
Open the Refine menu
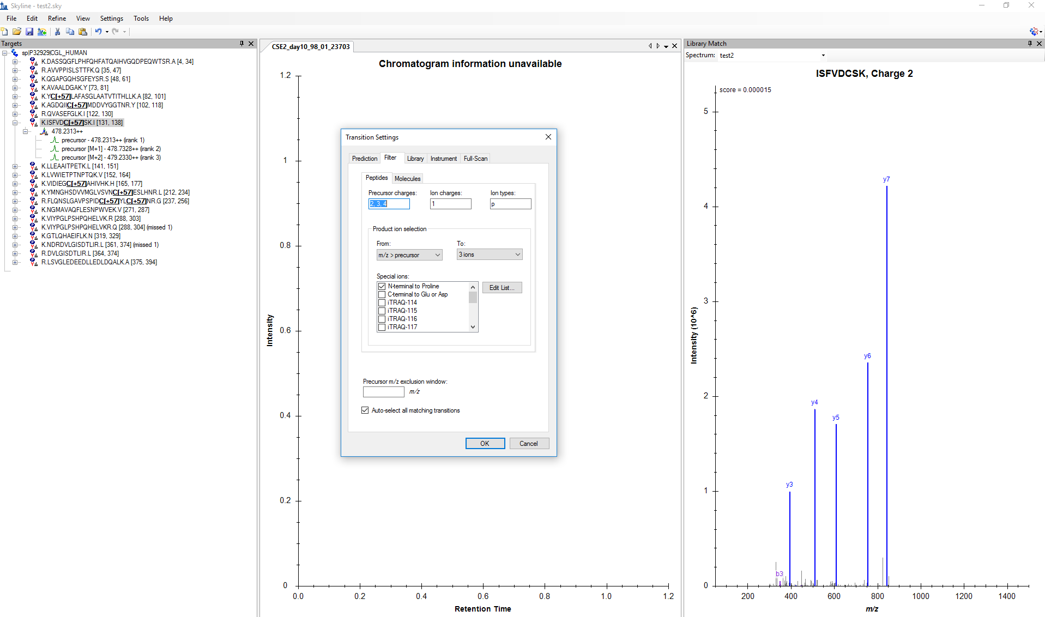57,19
